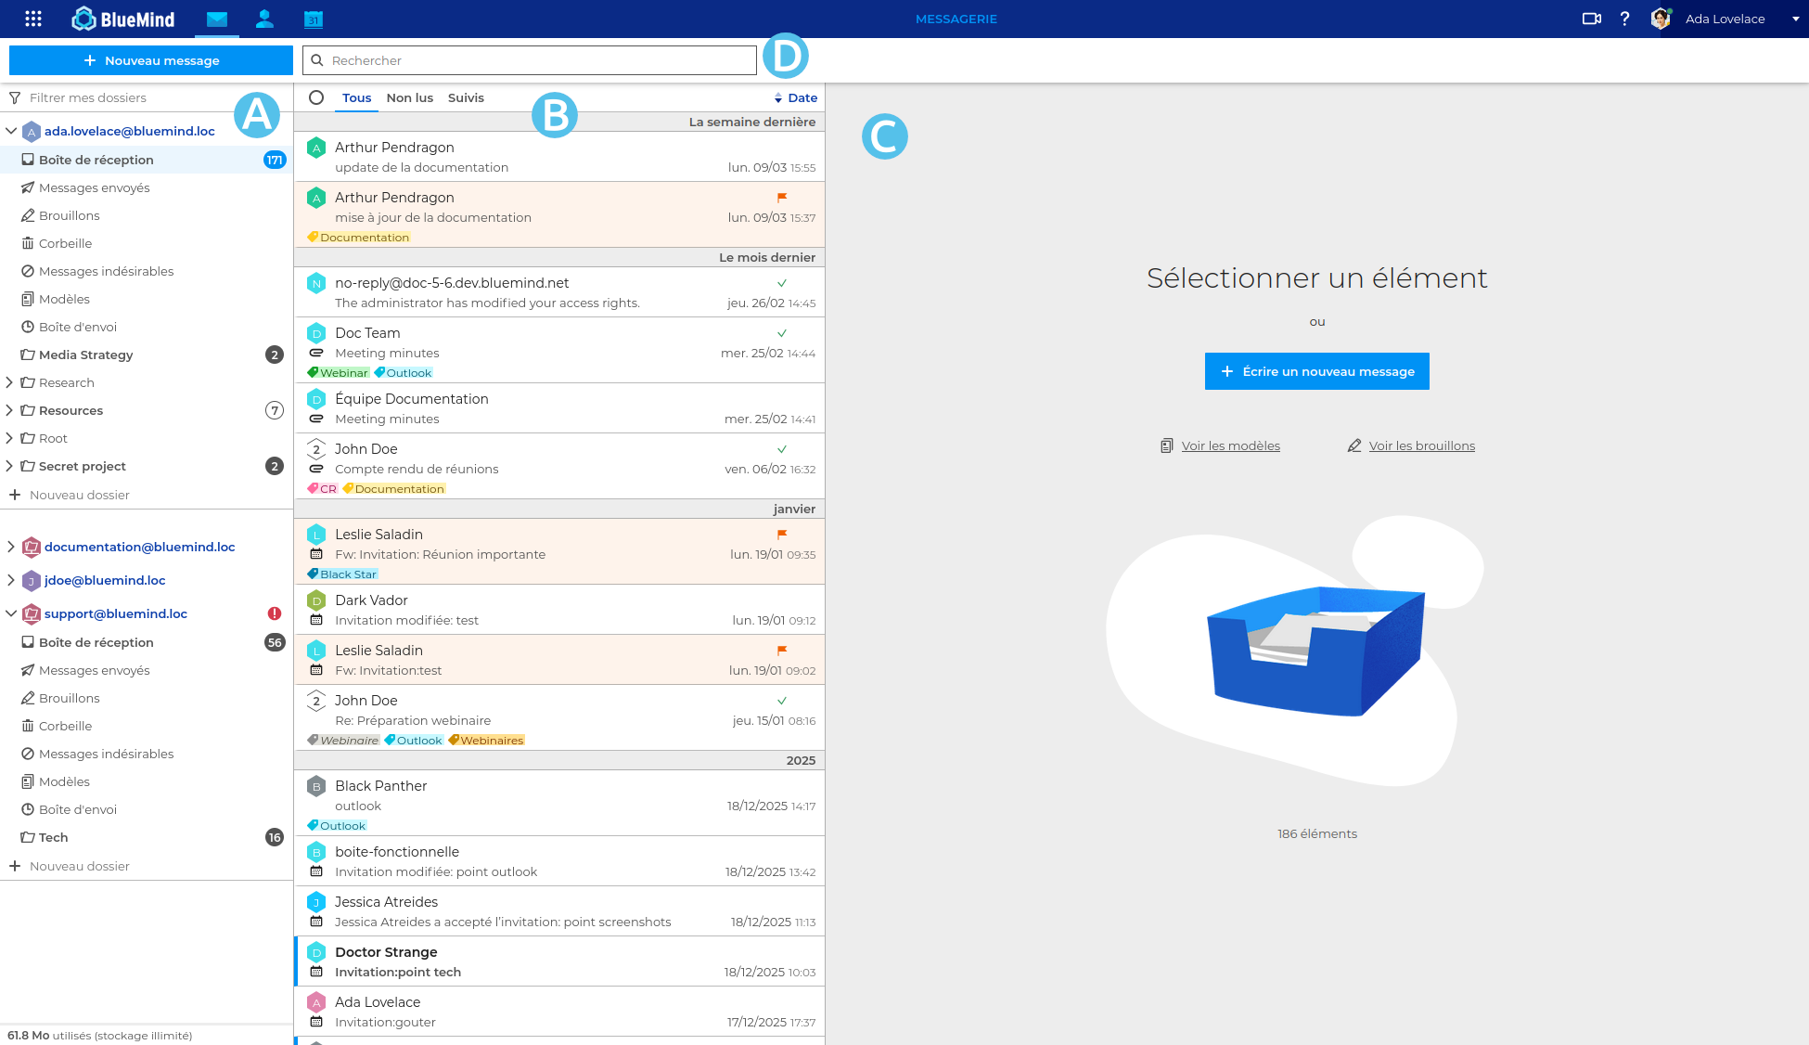Open the Date sort dropdown
The image size is (1809, 1045).
pyautogui.click(x=796, y=97)
